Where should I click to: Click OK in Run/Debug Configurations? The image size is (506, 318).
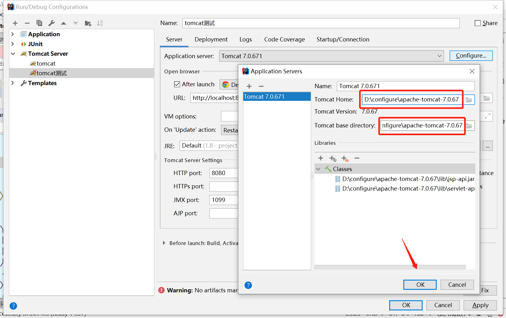406,305
